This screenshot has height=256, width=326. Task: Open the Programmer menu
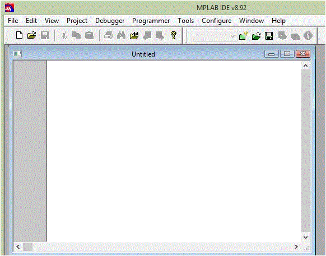click(151, 21)
